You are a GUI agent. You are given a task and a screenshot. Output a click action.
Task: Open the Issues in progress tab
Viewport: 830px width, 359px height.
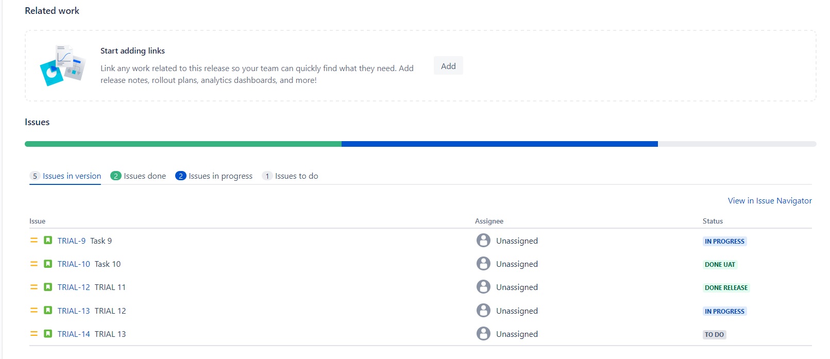(214, 176)
